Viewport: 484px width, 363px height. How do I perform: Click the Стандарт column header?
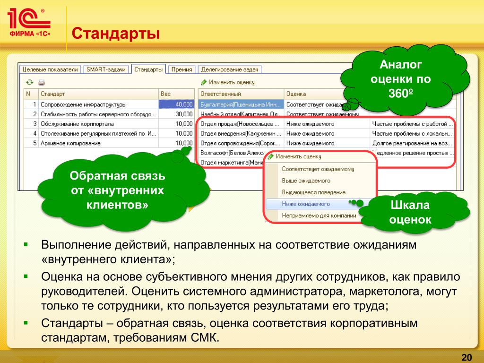[x=98, y=94]
